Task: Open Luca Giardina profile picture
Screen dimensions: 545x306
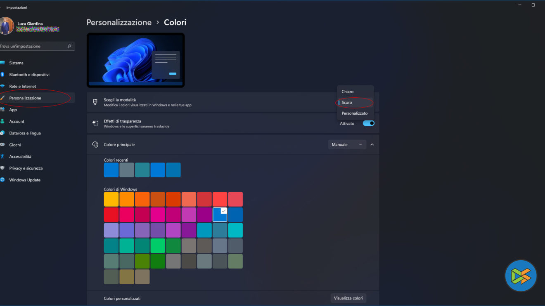Action: (6, 26)
